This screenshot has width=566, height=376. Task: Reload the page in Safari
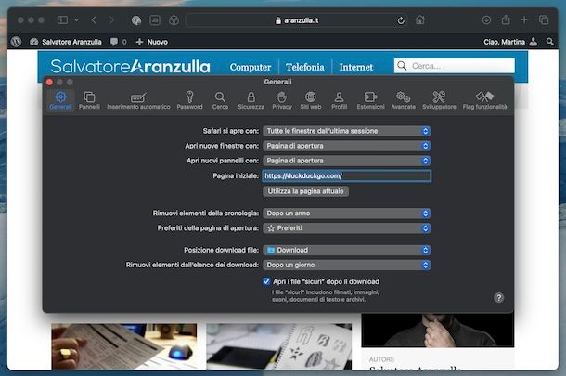(x=401, y=20)
